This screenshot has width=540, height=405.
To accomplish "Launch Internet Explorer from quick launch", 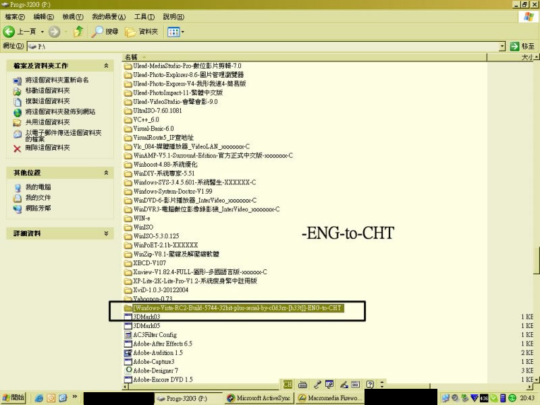I will (x=38, y=398).
